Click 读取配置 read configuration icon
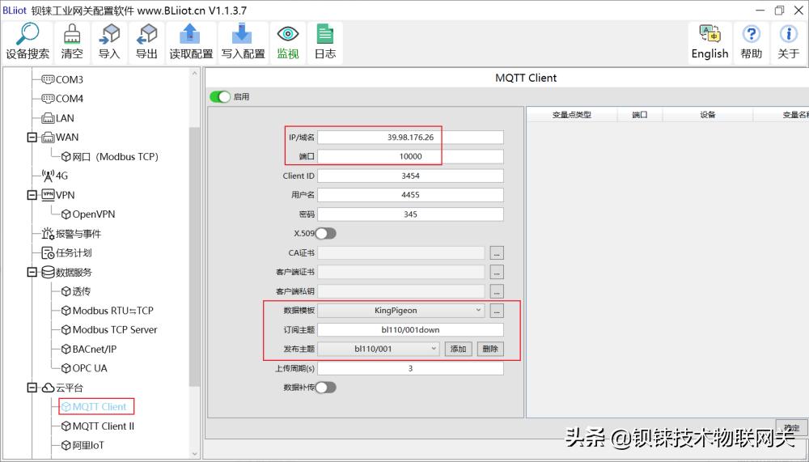Viewport: 809px width, 462px height. point(191,42)
